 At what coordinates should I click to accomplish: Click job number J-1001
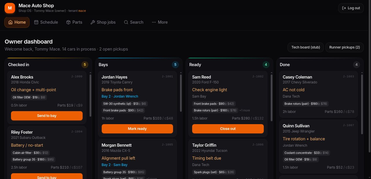pyautogui.click(x=167, y=77)
